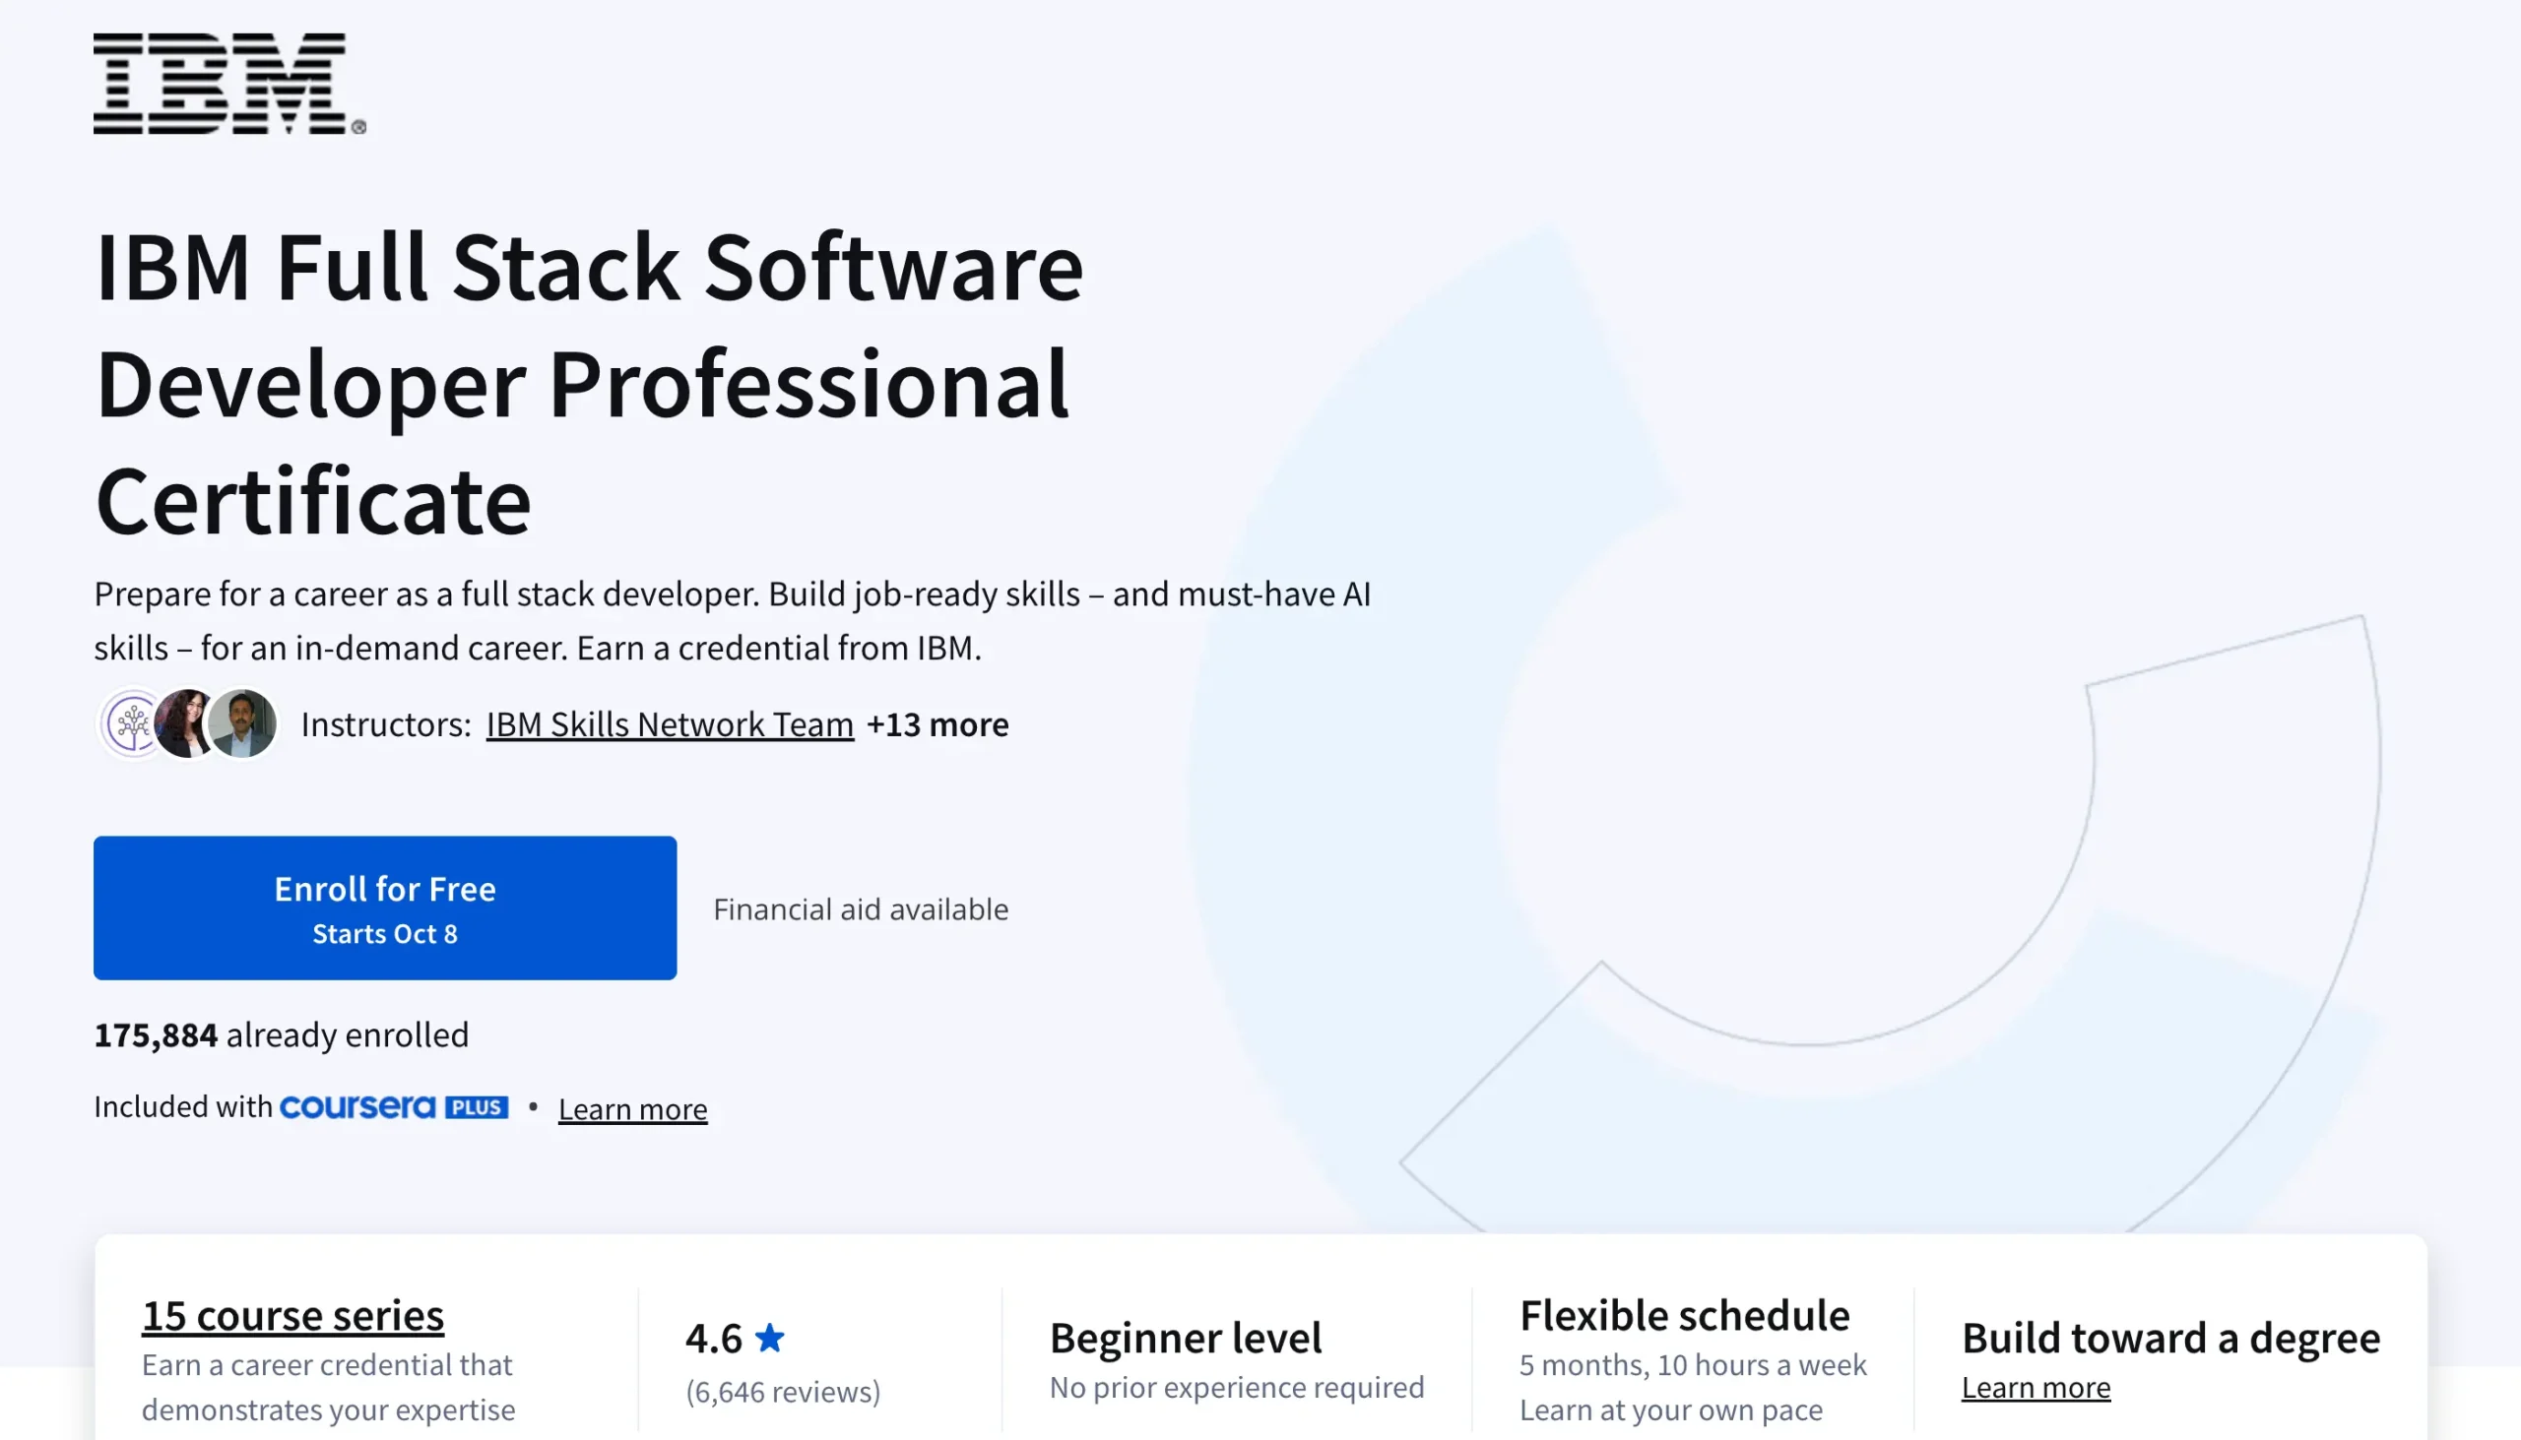Image resolution: width=2521 pixels, height=1440 pixels.
Task: Click the "Build toward a degree" heading
Action: 2170,1339
